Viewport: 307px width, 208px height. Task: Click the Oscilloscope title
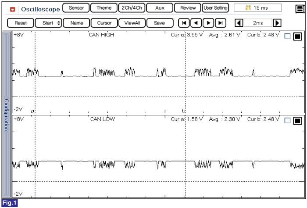click(40, 9)
